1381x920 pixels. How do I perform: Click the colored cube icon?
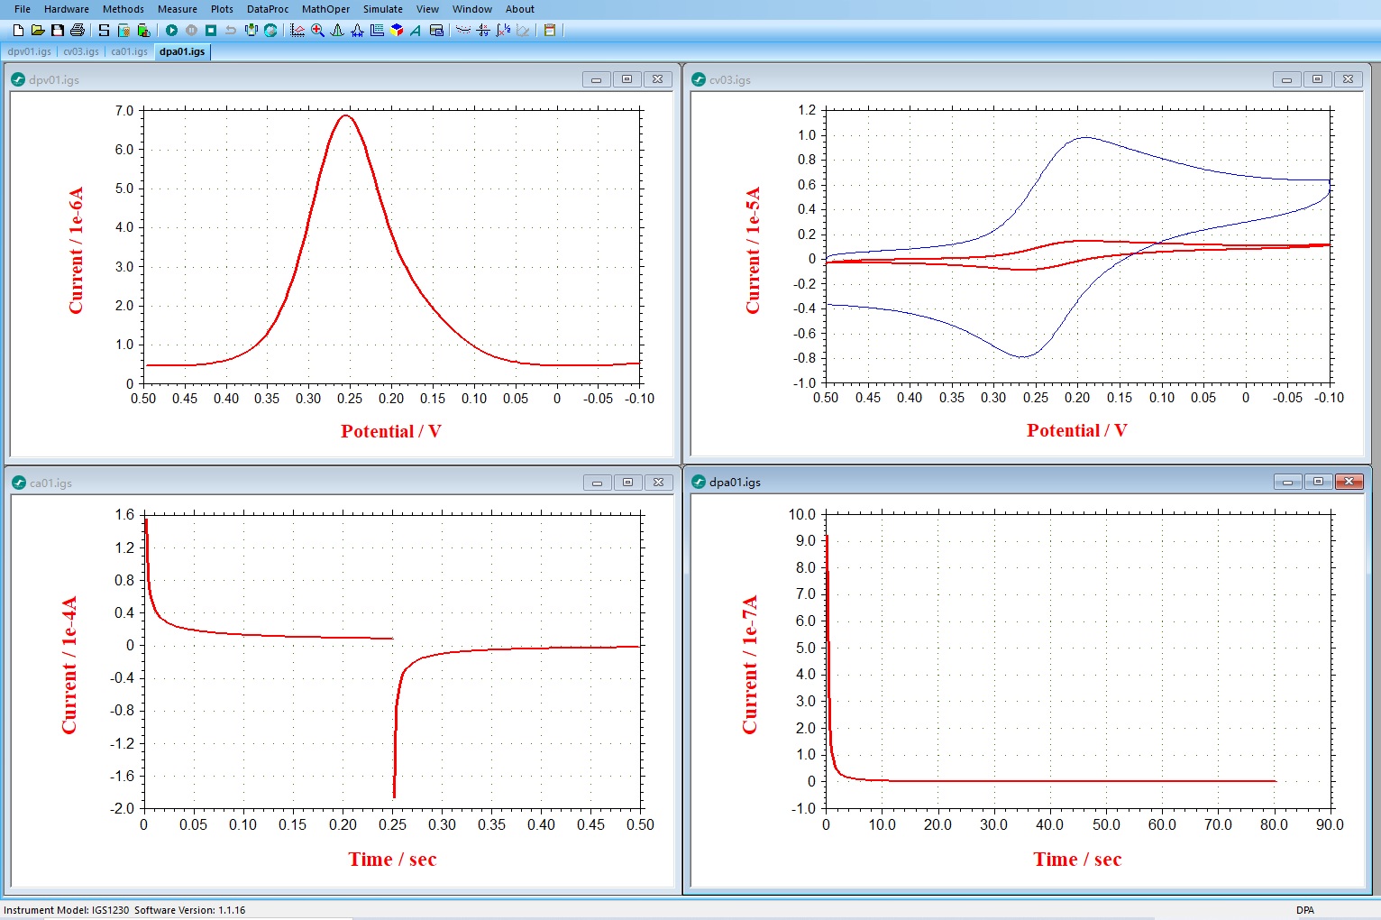[x=397, y=30]
